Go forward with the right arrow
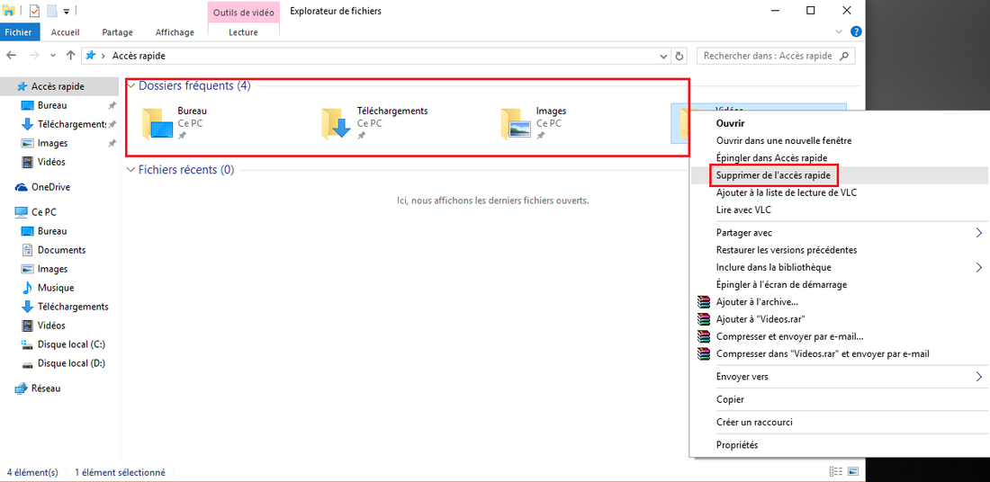Image resolution: width=990 pixels, height=482 pixels. coord(35,56)
